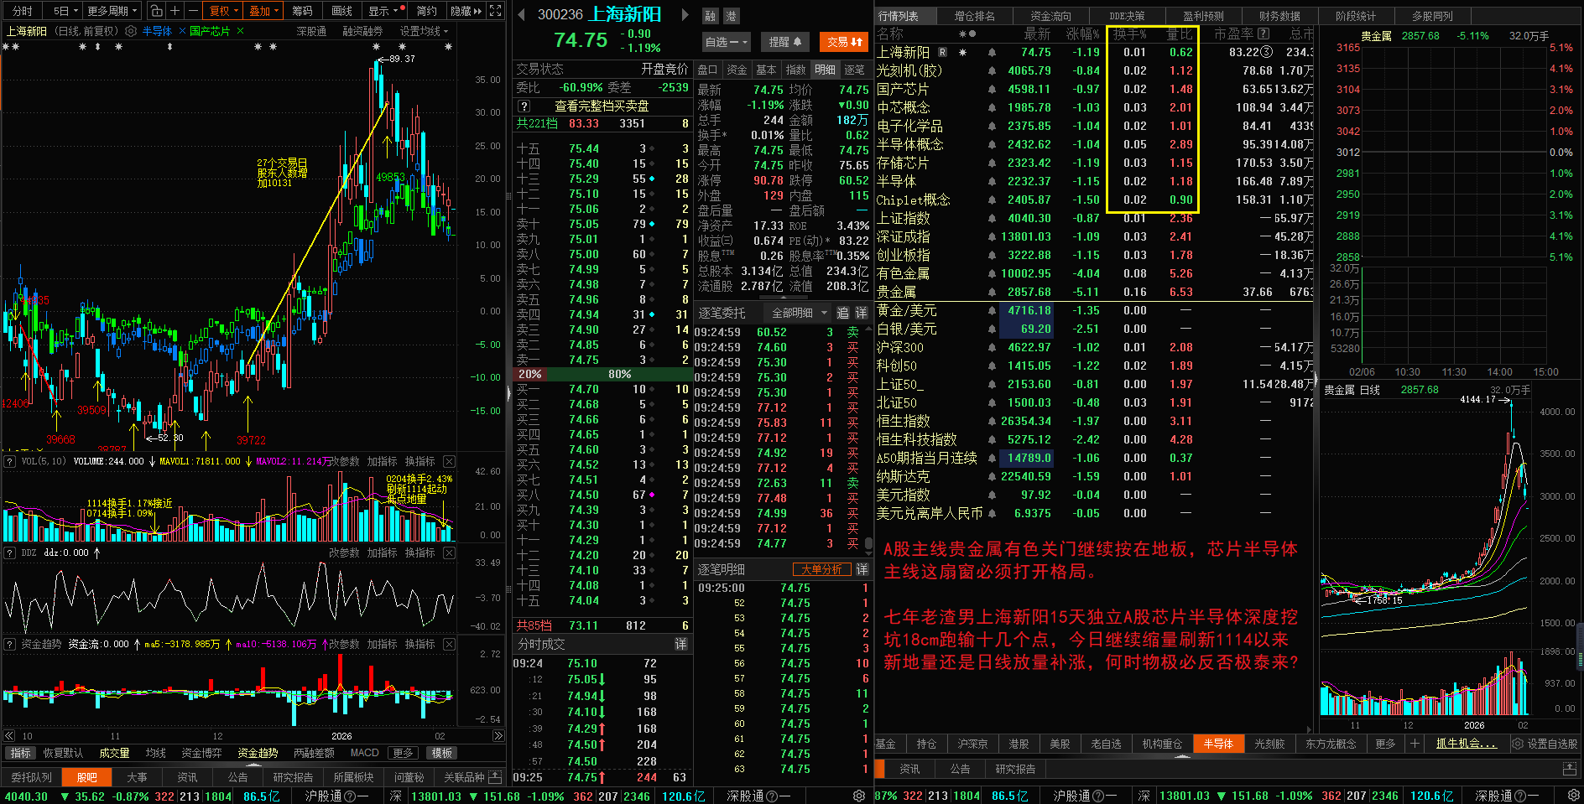Viewport: 1584px width, 804px height.
Task: Toggle 隐藏 side panel button
Action: click(x=466, y=11)
